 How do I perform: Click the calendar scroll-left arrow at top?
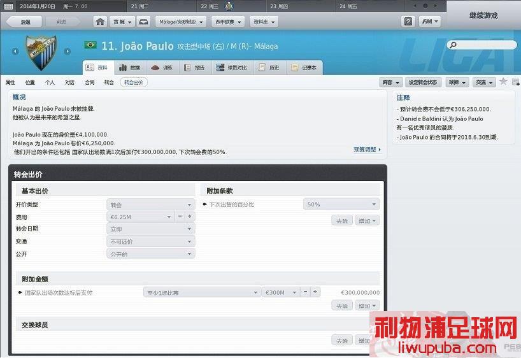(415, 6)
